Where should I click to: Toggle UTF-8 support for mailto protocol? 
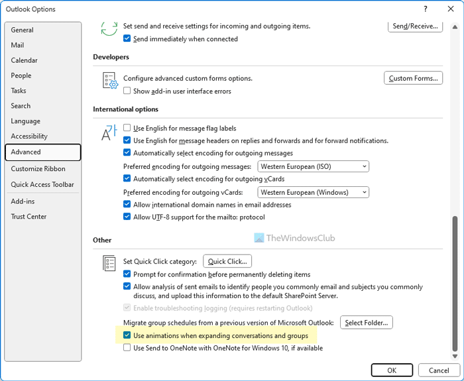(127, 217)
